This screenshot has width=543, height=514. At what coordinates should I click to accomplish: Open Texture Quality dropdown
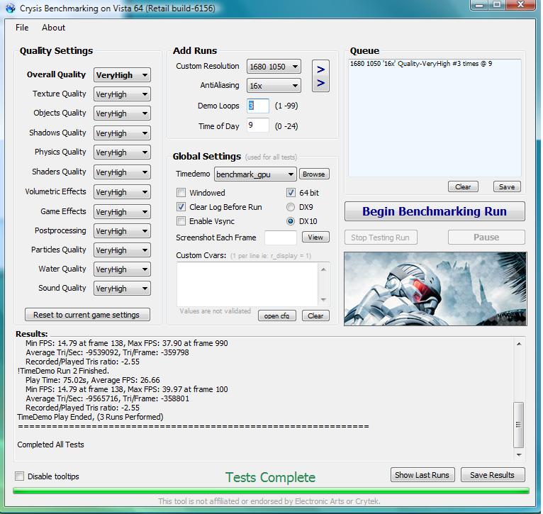click(x=122, y=94)
